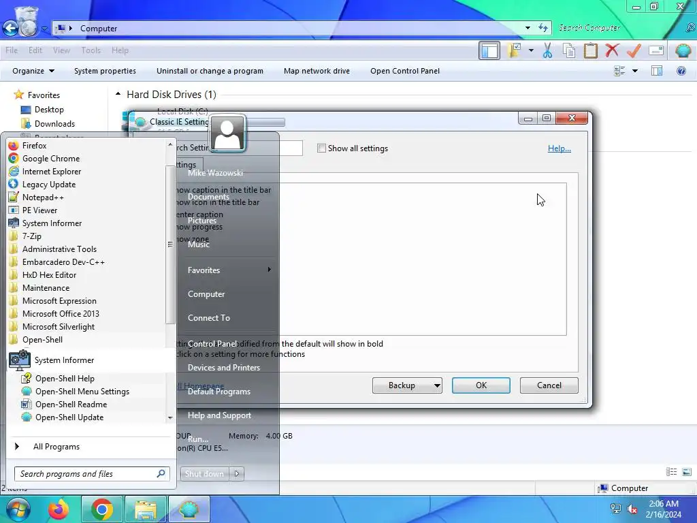Open the Explorer Tools menu
Viewport: 697px width, 523px height.
point(91,50)
